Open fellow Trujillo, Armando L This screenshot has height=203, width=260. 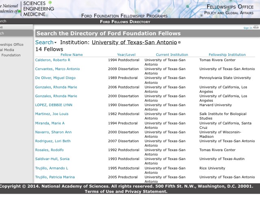(x=52, y=168)
